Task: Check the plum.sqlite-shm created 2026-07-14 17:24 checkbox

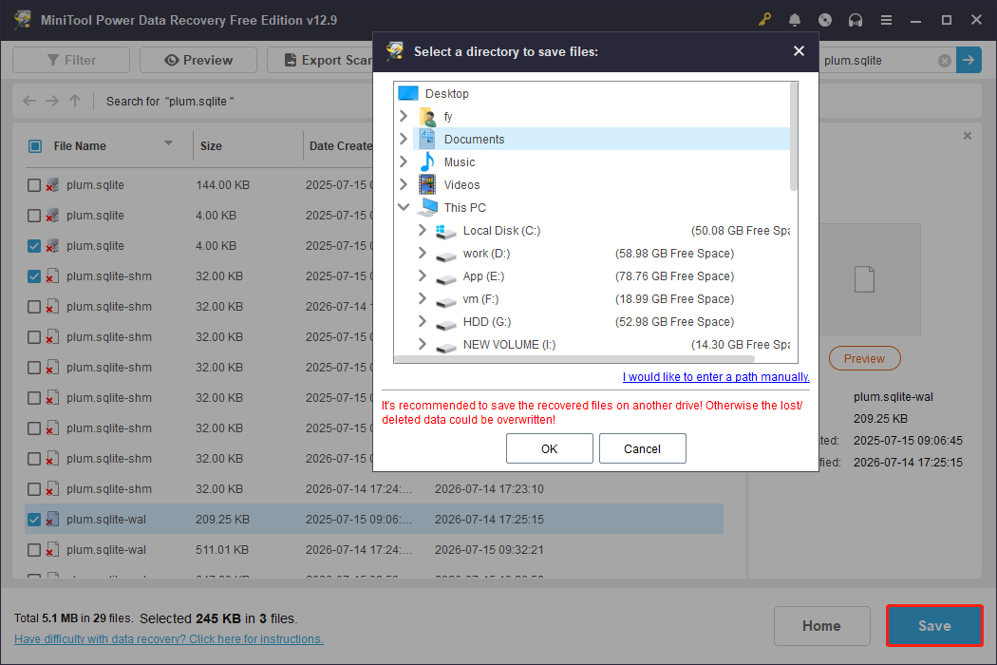Action: coord(34,489)
